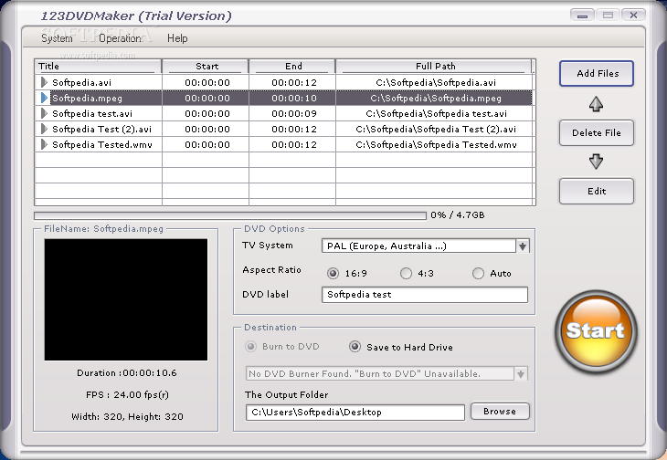Click end time 00:00:09 cell

pos(294,113)
